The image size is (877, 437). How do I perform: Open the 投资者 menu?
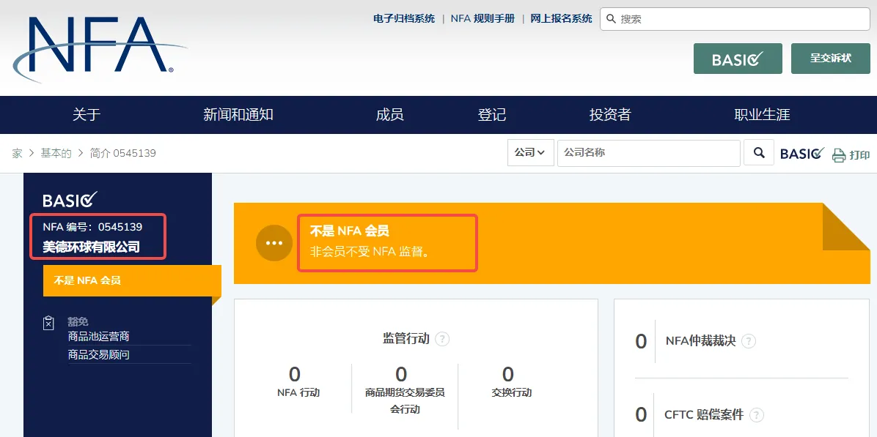[x=610, y=115]
